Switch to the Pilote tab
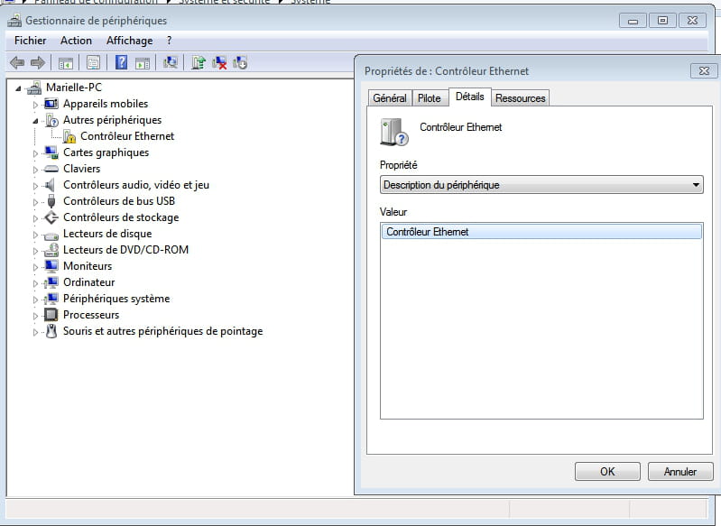 click(430, 98)
